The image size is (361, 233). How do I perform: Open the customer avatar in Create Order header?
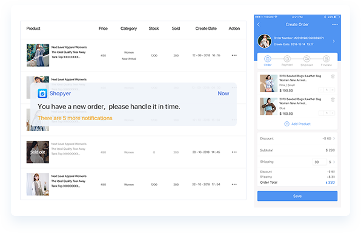tap(264, 41)
